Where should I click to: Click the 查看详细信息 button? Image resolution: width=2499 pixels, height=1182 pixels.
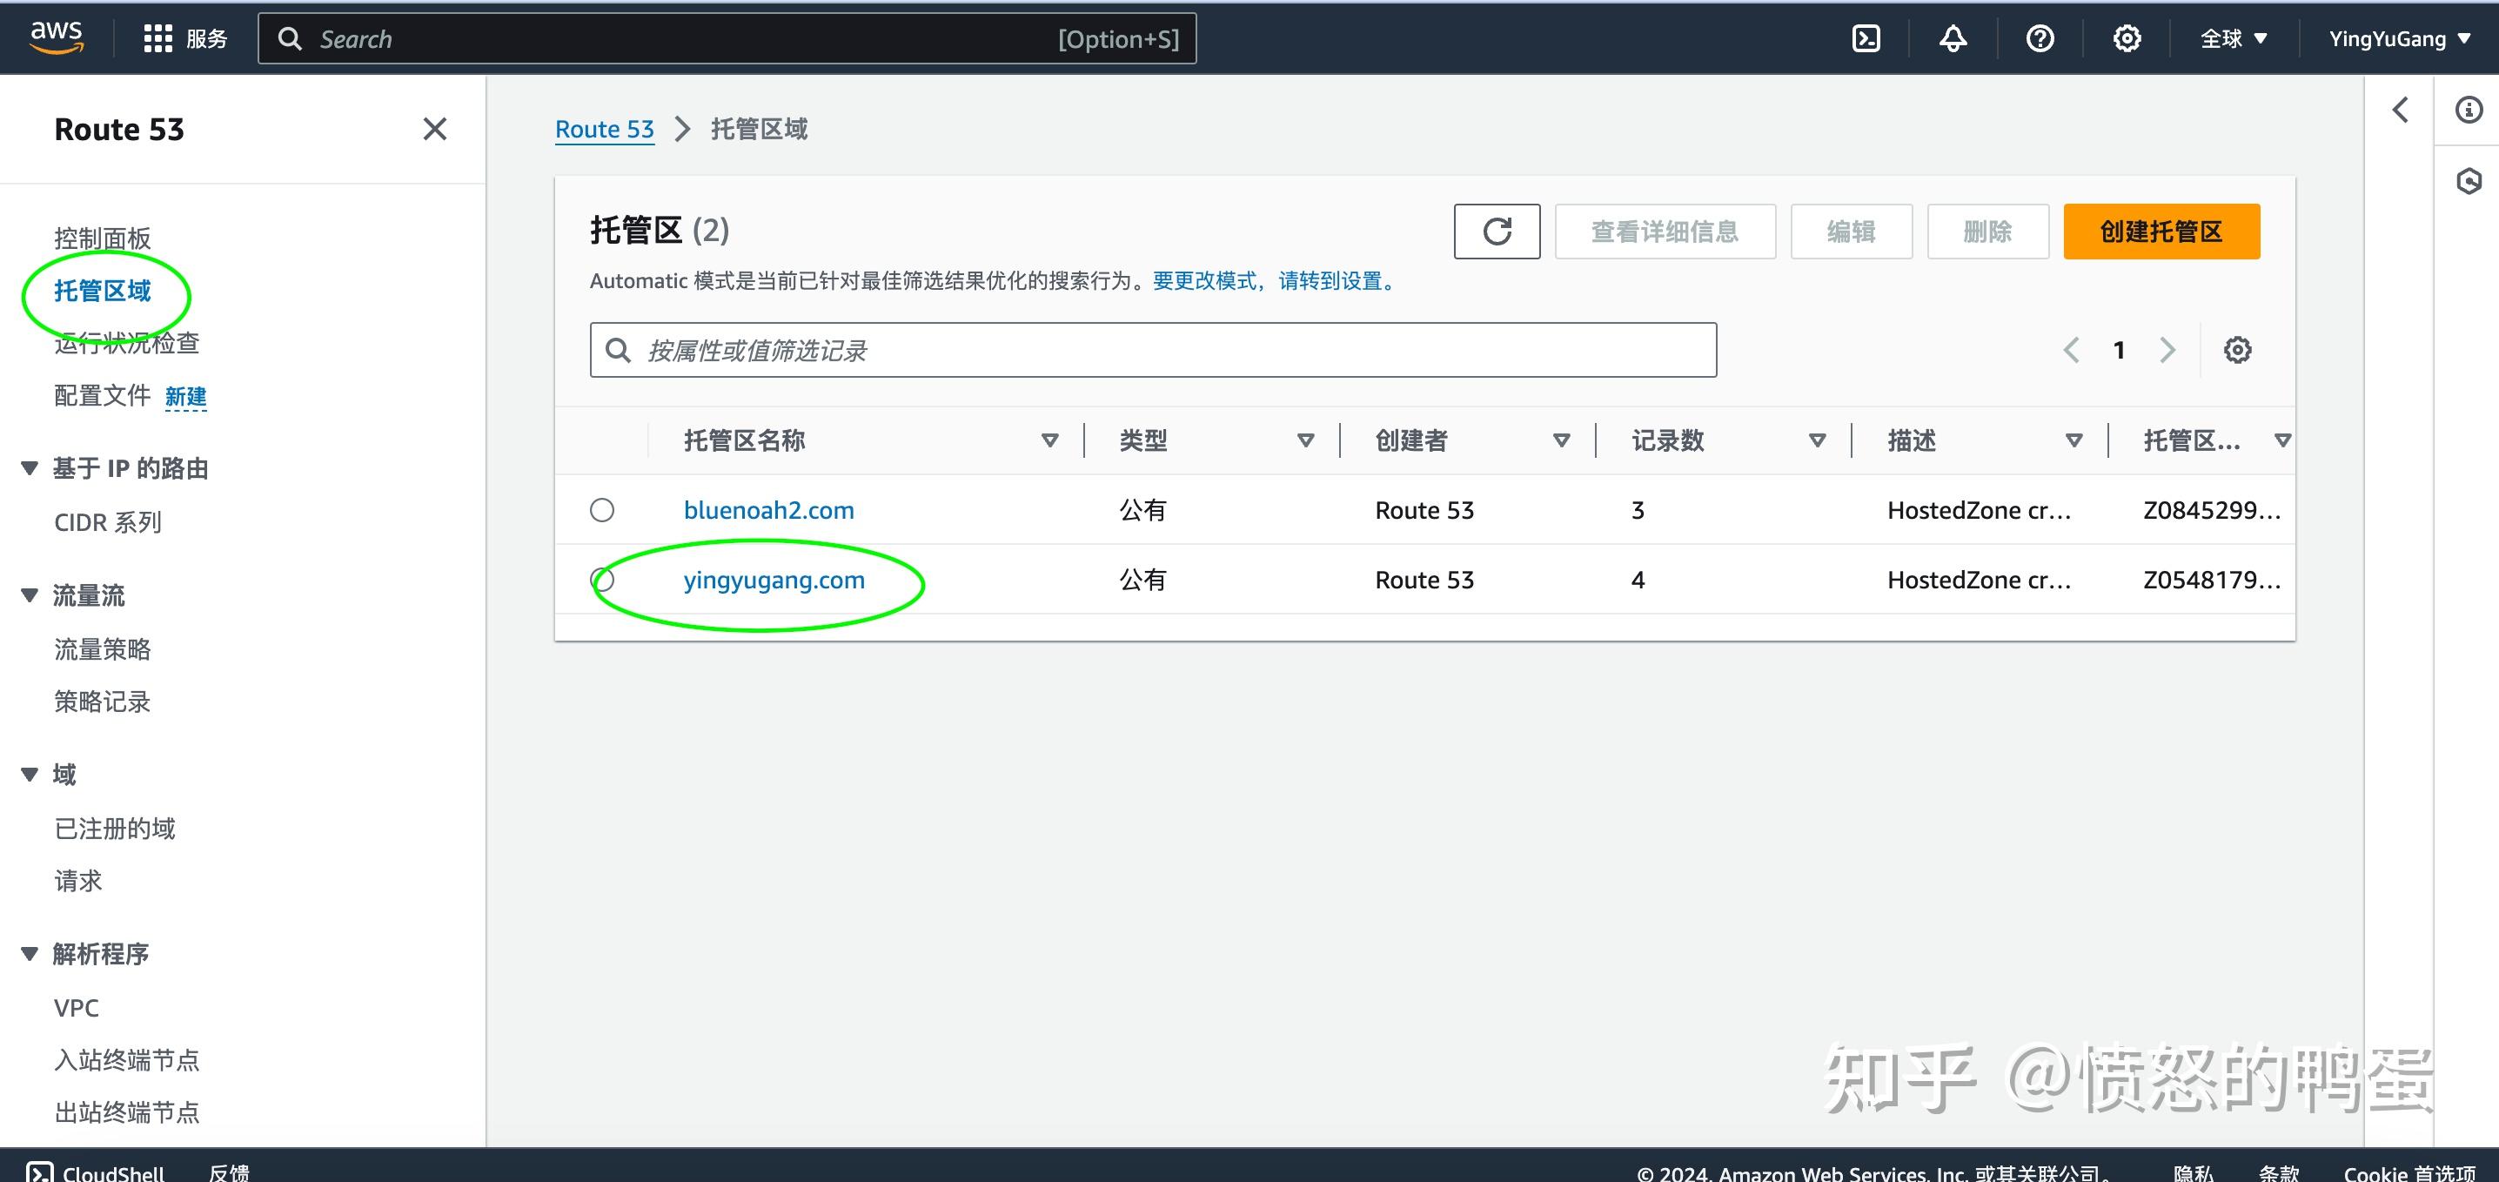click(x=1665, y=231)
